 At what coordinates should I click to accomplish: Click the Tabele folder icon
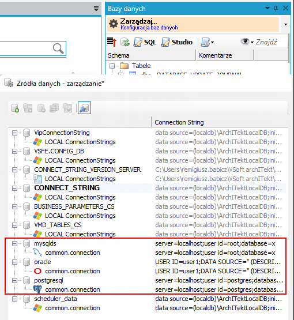tap(125, 66)
